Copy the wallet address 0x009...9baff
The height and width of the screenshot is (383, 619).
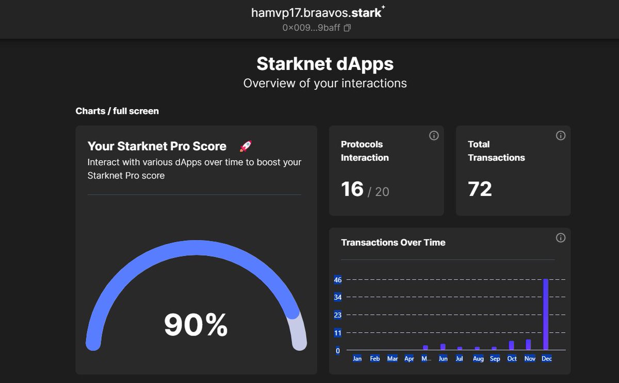pyautogui.click(x=347, y=28)
